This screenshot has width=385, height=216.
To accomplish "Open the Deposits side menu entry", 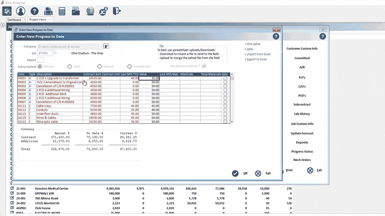I will 302,142.
